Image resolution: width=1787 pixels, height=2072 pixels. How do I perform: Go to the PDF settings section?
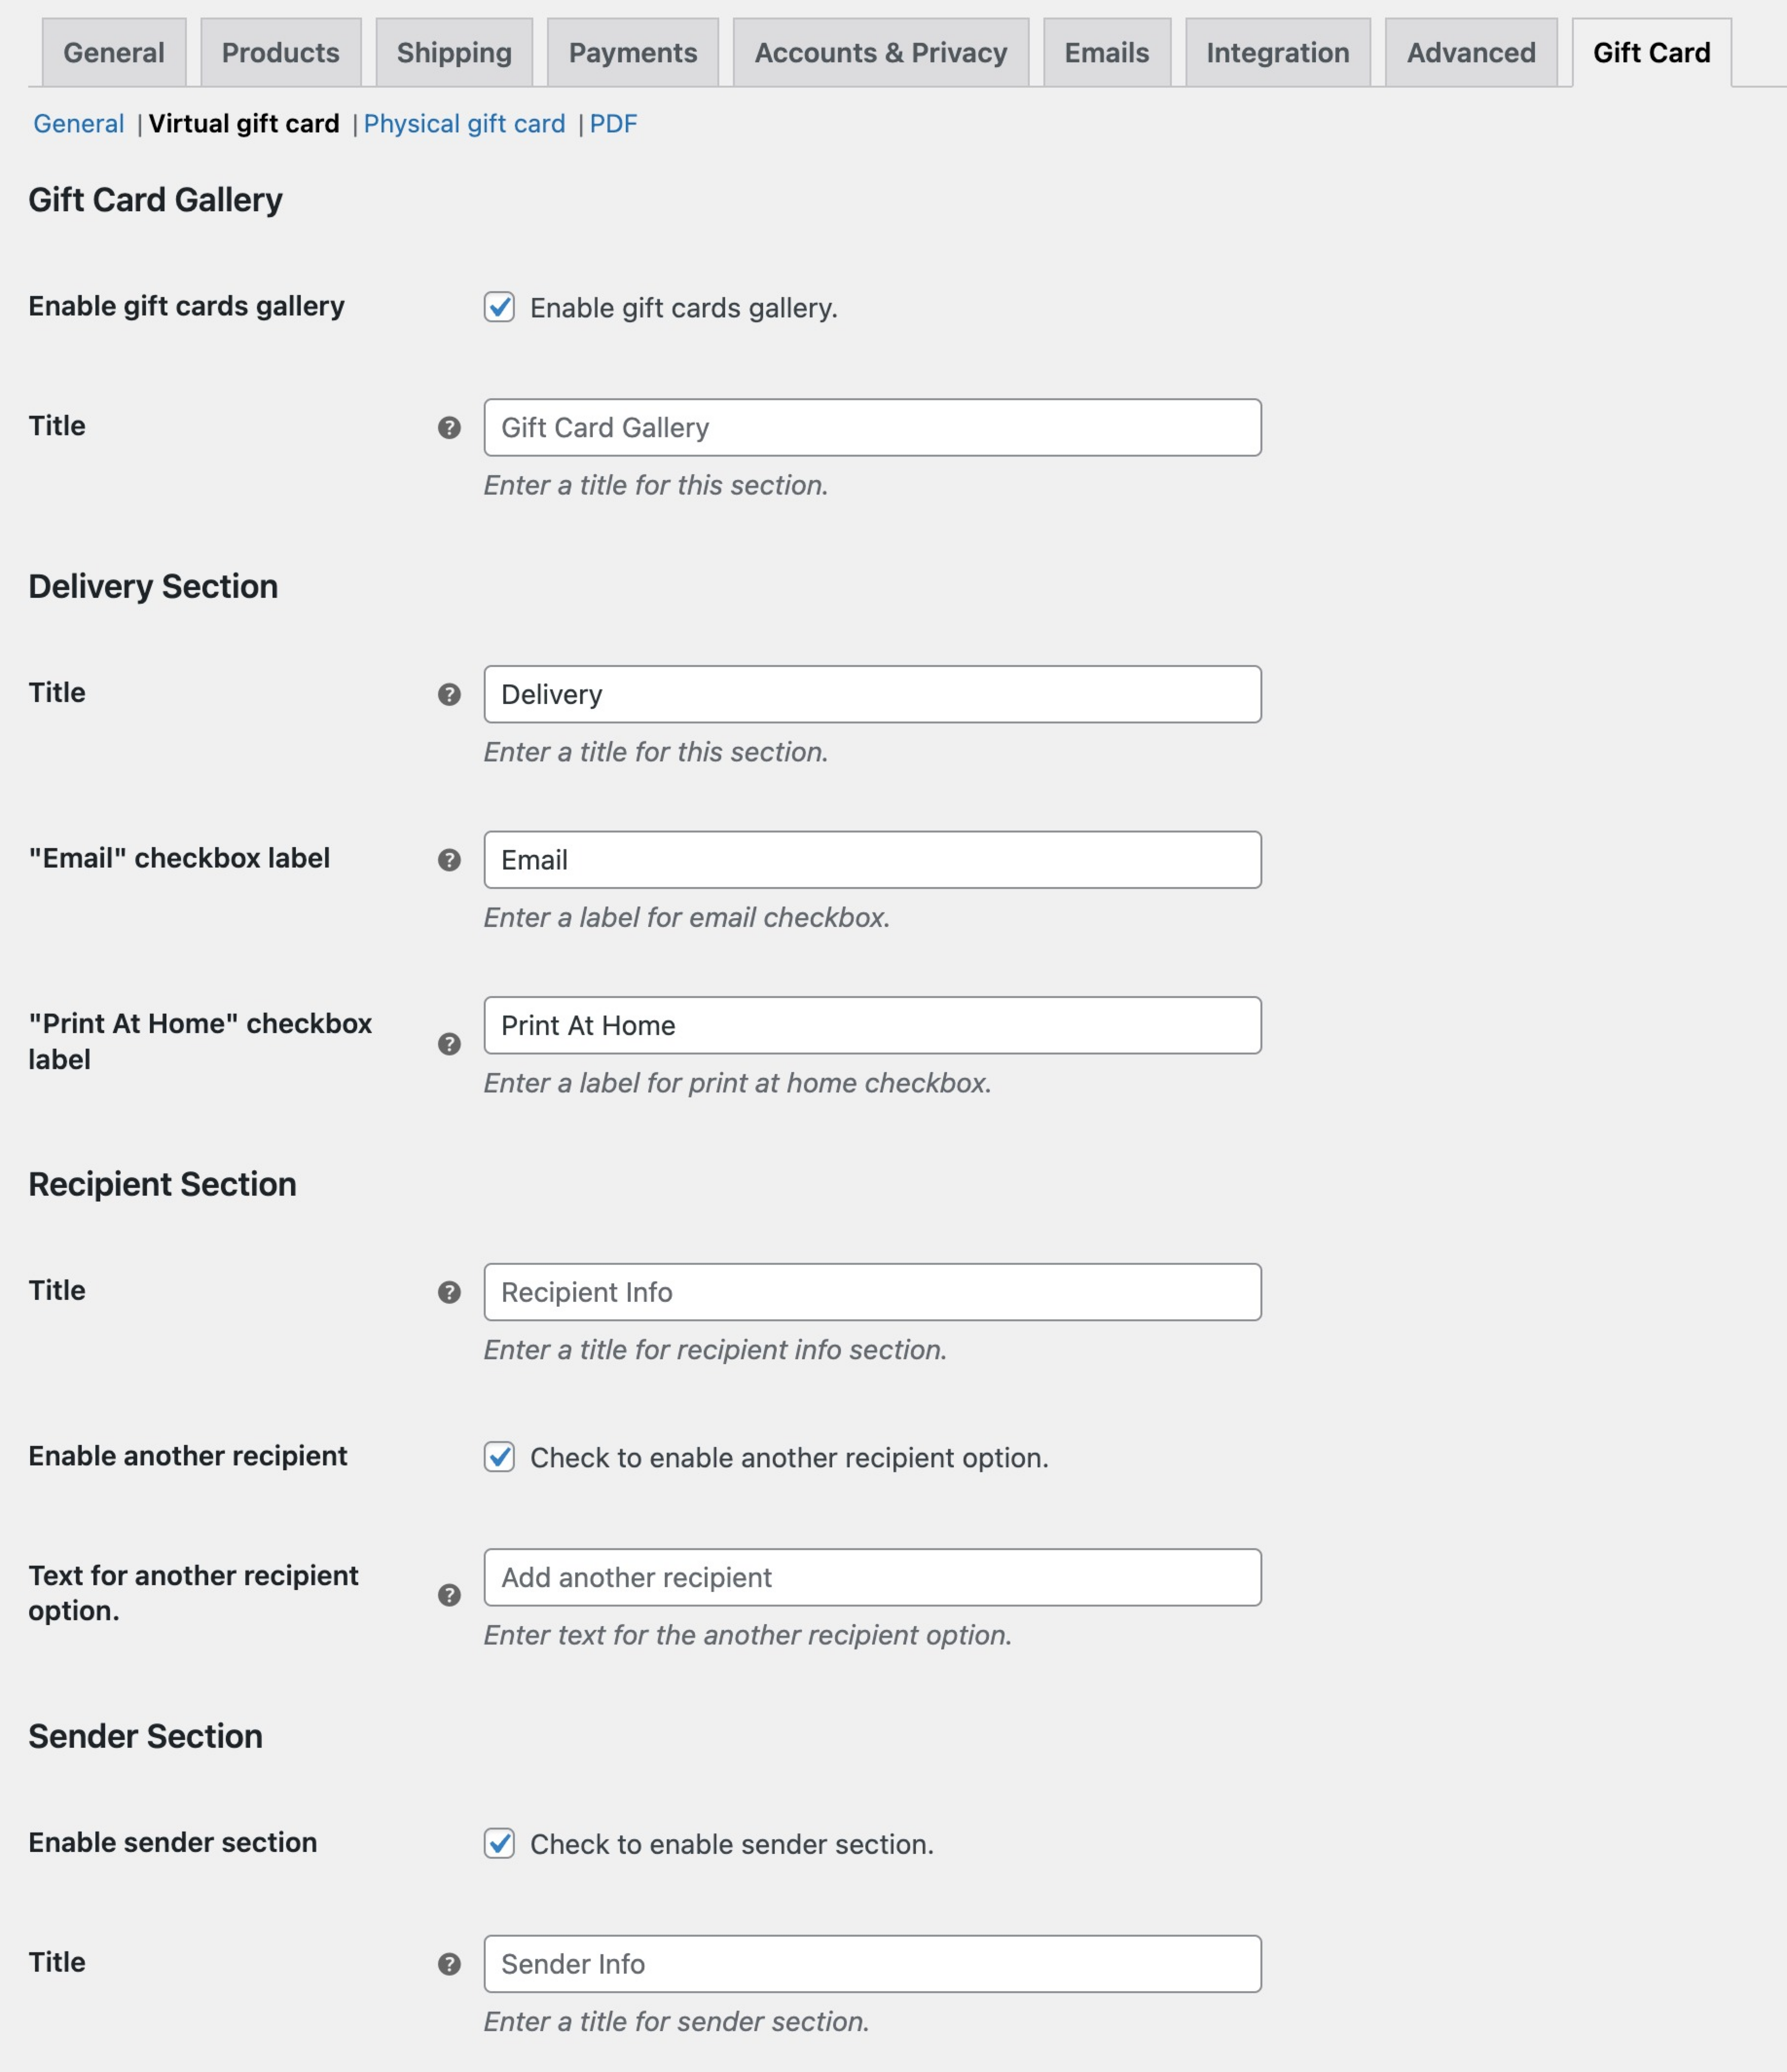(613, 123)
